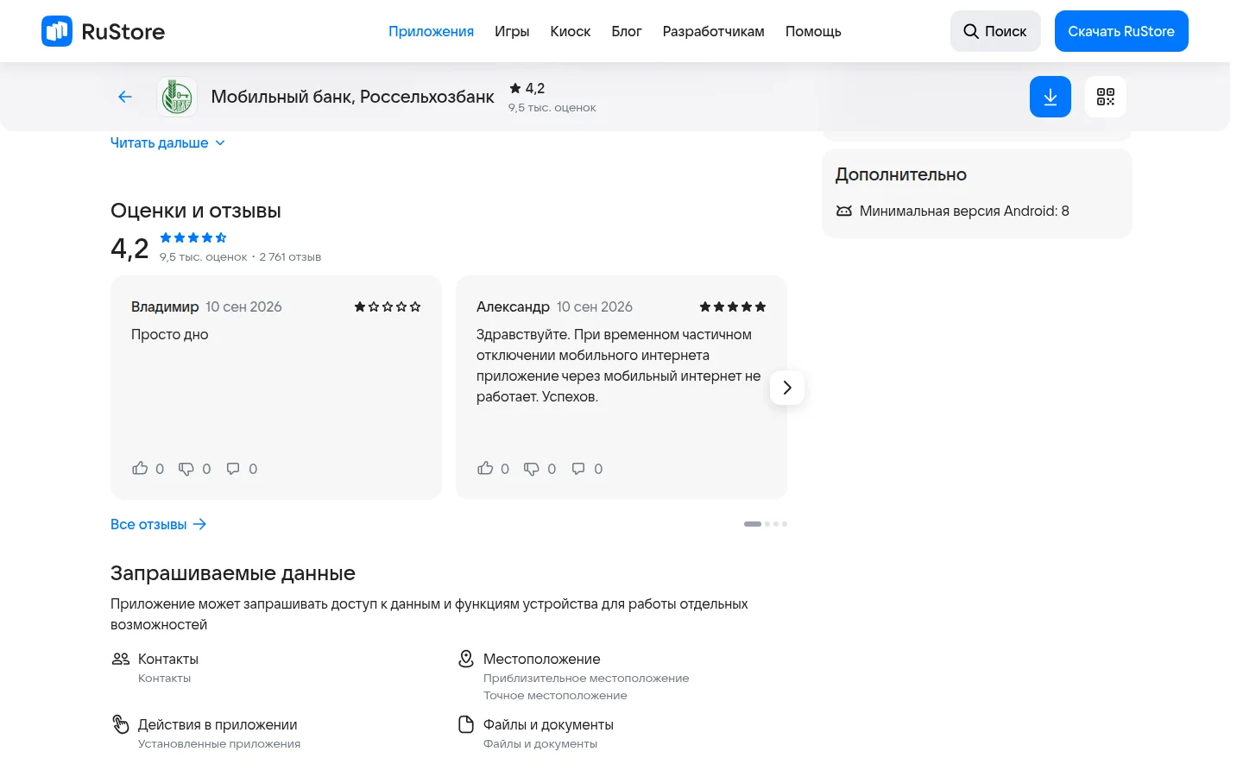Click Минимальная версия Android: 8 text
Image resolution: width=1243 pixels, height=777 pixels.
click(964, 211)
